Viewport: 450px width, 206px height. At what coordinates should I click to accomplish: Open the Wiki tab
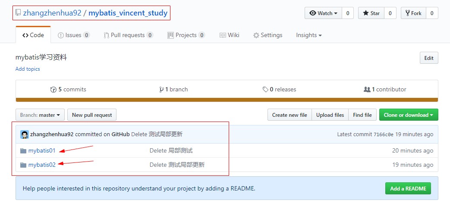point(229,35)
